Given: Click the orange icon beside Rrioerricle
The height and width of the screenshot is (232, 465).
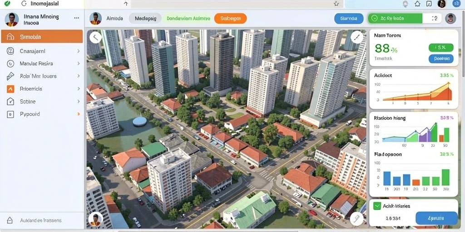Looking at the screenshot, I should pos(10,89).
